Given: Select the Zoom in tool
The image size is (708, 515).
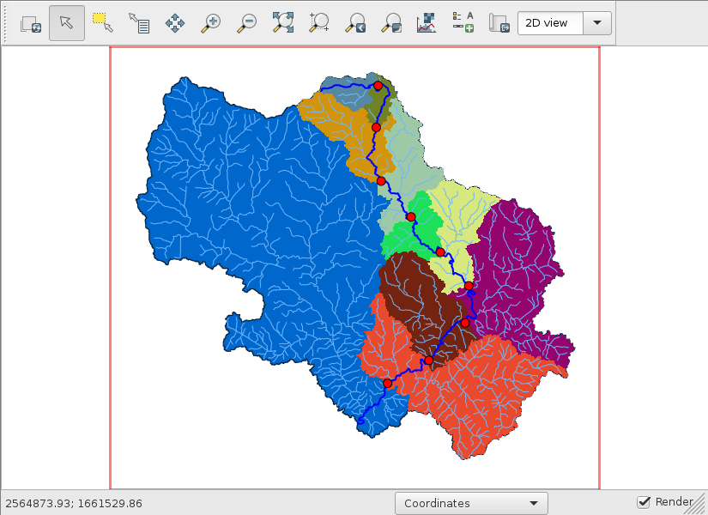Looking at the screenshot, I should point(211,23).
